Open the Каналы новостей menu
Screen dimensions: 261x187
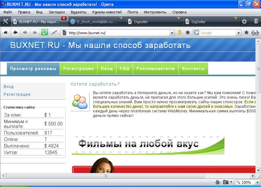(107, 12)
